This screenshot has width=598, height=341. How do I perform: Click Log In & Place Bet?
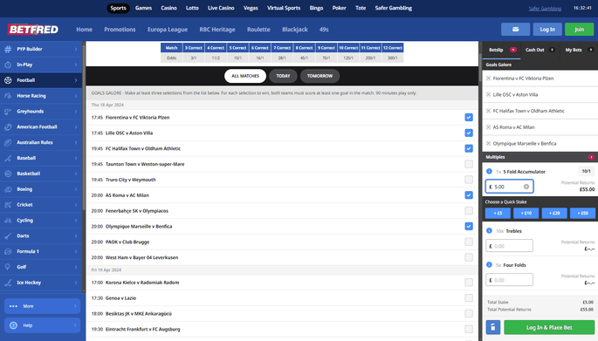[549, 327]
